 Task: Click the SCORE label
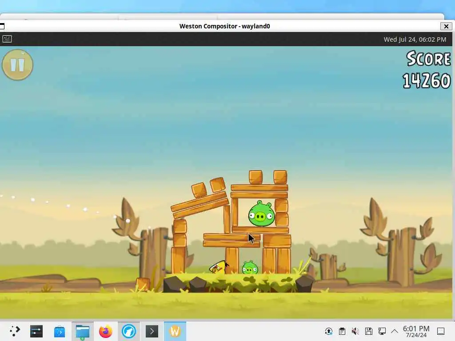428,59
